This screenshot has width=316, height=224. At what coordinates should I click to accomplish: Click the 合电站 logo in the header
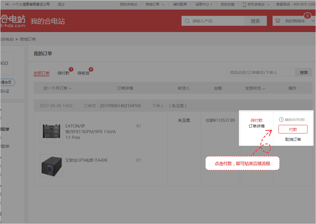tap(12, 21)
